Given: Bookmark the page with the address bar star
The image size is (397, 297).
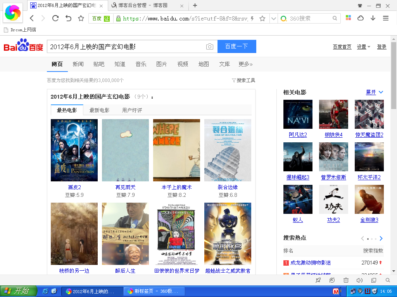Looking at the screenshot, I should 262,19.
